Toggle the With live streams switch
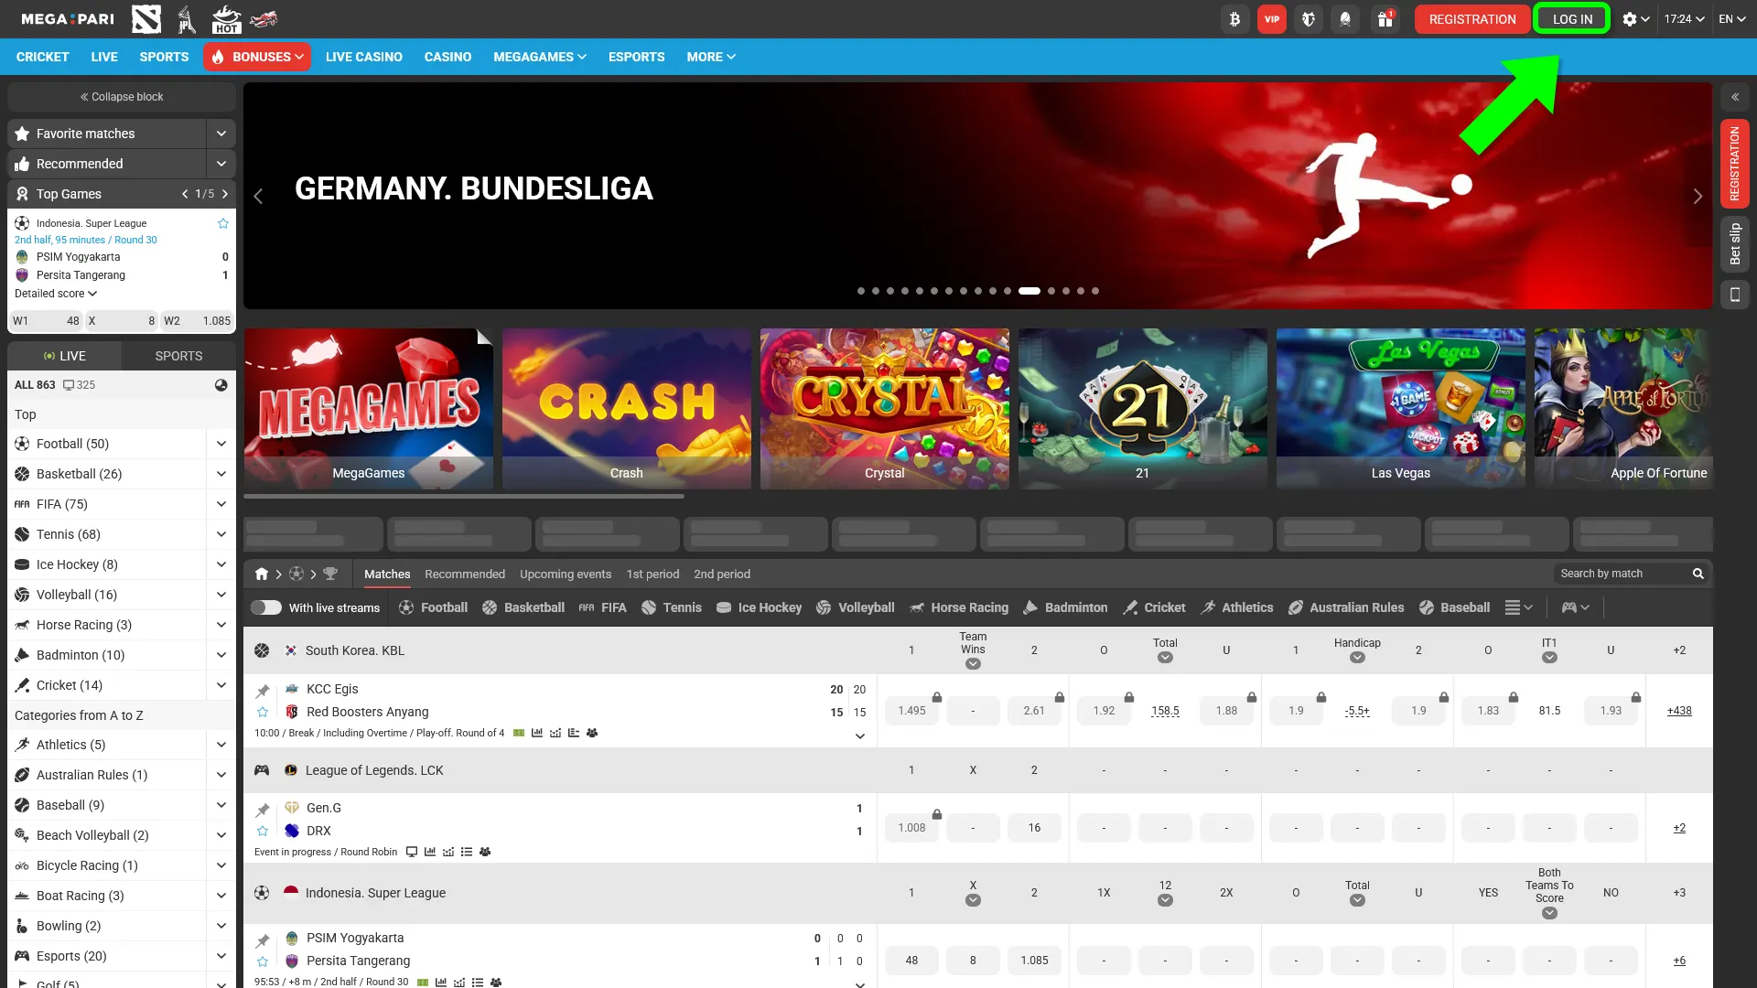 pyautogui.click(x=266, y=607)
